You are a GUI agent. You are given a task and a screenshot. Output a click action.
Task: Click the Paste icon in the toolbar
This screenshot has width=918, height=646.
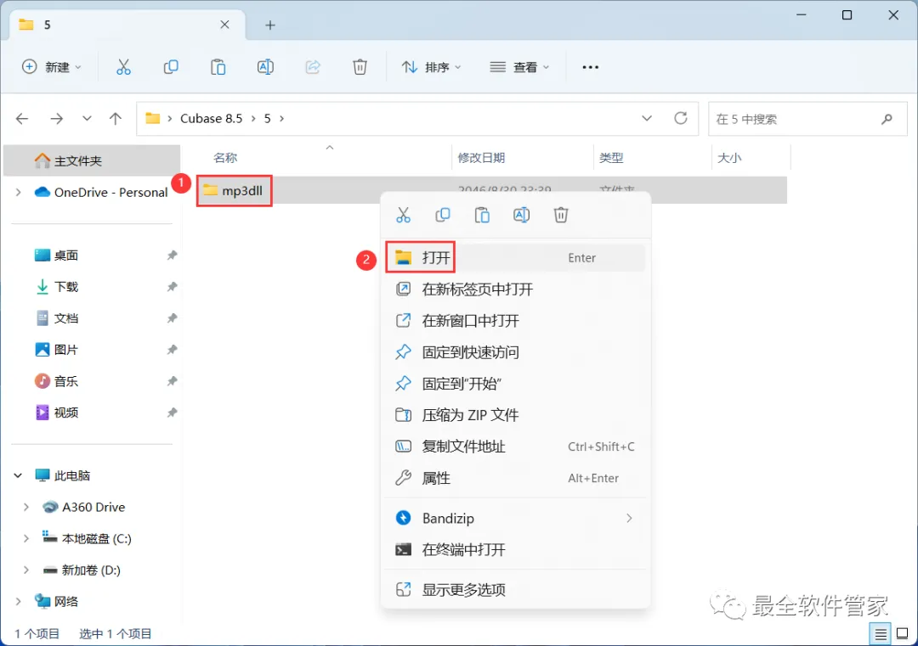[x=218, y=67]
